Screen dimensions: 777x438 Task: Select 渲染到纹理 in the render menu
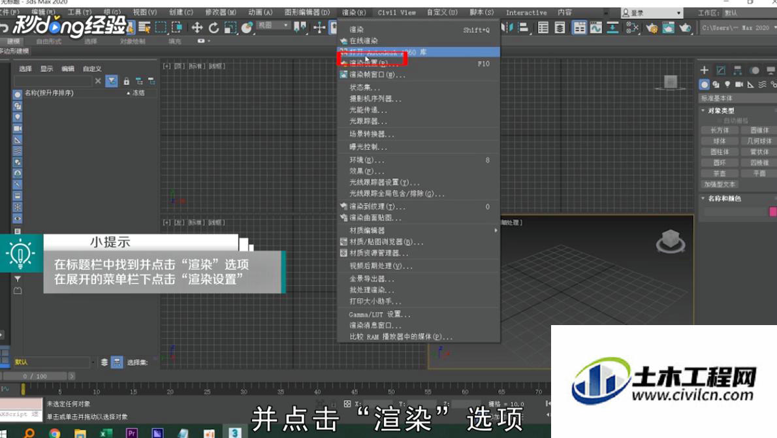click(419, 207)
